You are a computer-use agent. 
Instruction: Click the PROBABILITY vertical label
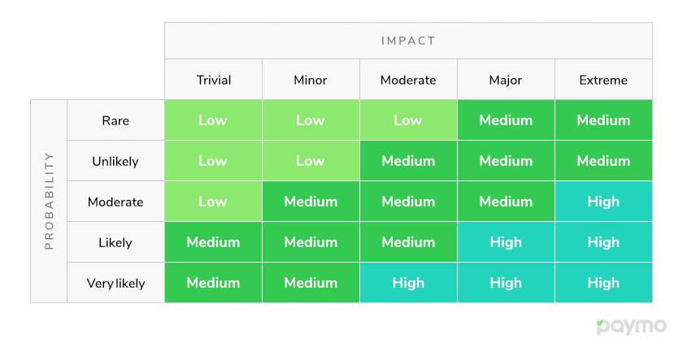49,202
